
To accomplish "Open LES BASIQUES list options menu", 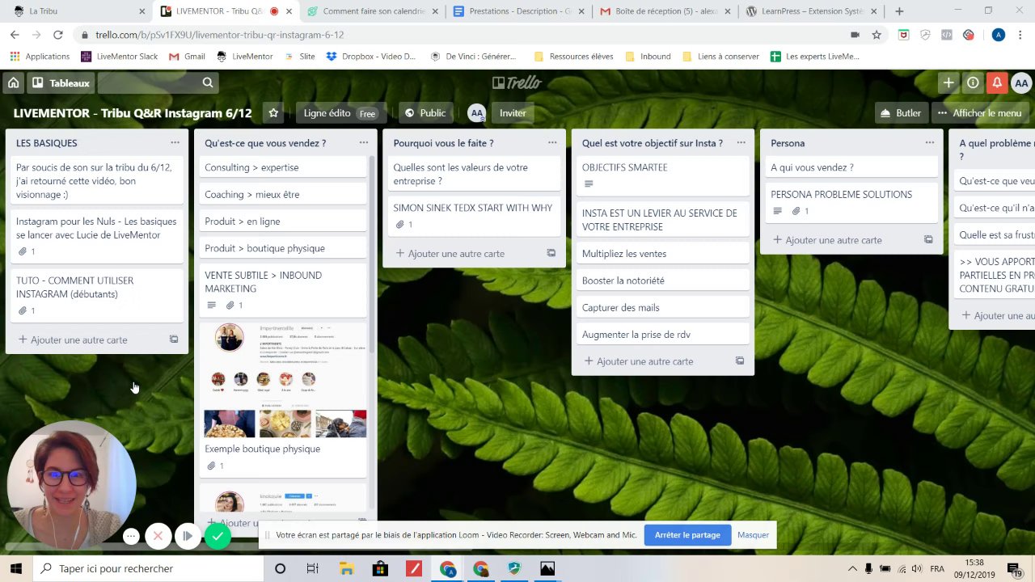I will coord(175,143).
